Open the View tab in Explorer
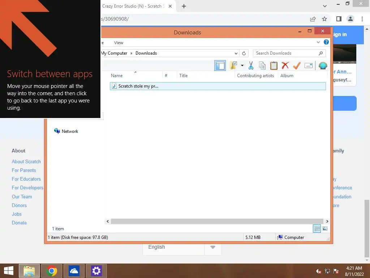The height and width of the screenshot is (278, 370). [119, 43]
